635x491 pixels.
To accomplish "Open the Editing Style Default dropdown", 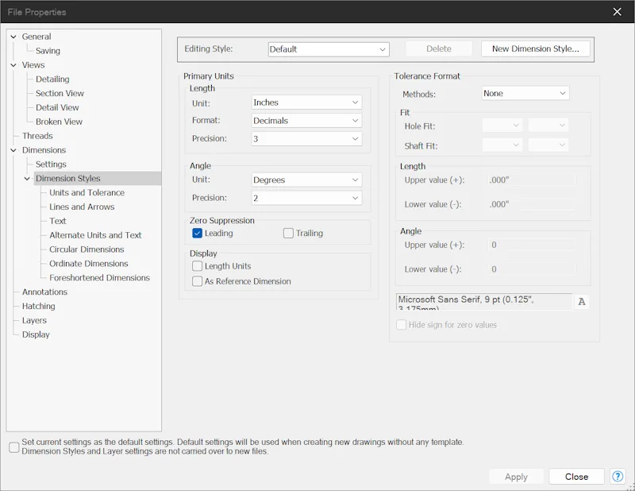I will point(329,49).
